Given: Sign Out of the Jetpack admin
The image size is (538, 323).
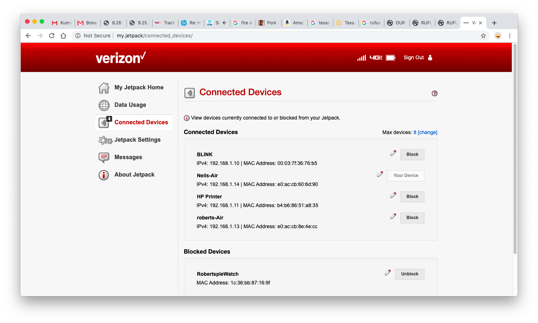Looking at the screenshot, I should 414,57.
